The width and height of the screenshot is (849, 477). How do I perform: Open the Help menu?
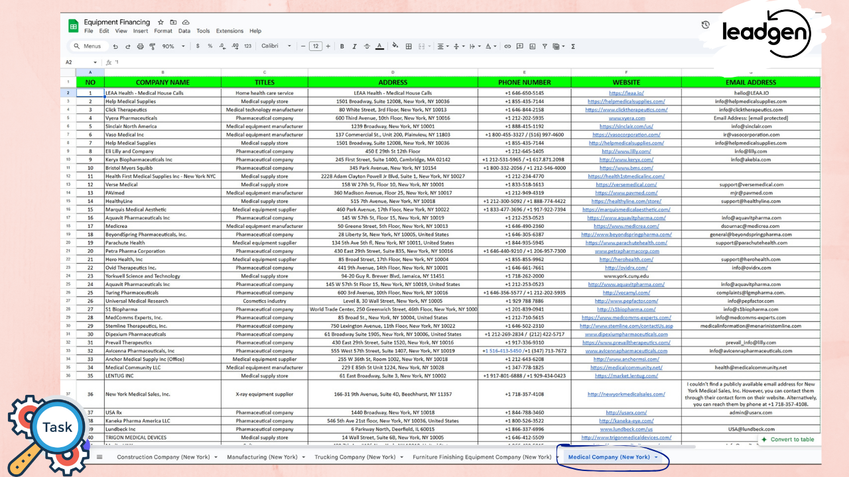[x=255, y=31]
